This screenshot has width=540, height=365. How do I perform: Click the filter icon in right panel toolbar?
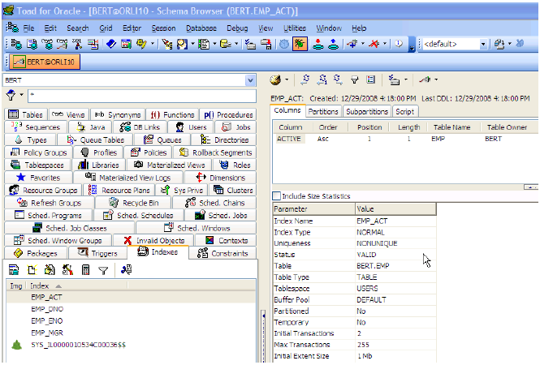pyautogui.click(x=354, y=79)
